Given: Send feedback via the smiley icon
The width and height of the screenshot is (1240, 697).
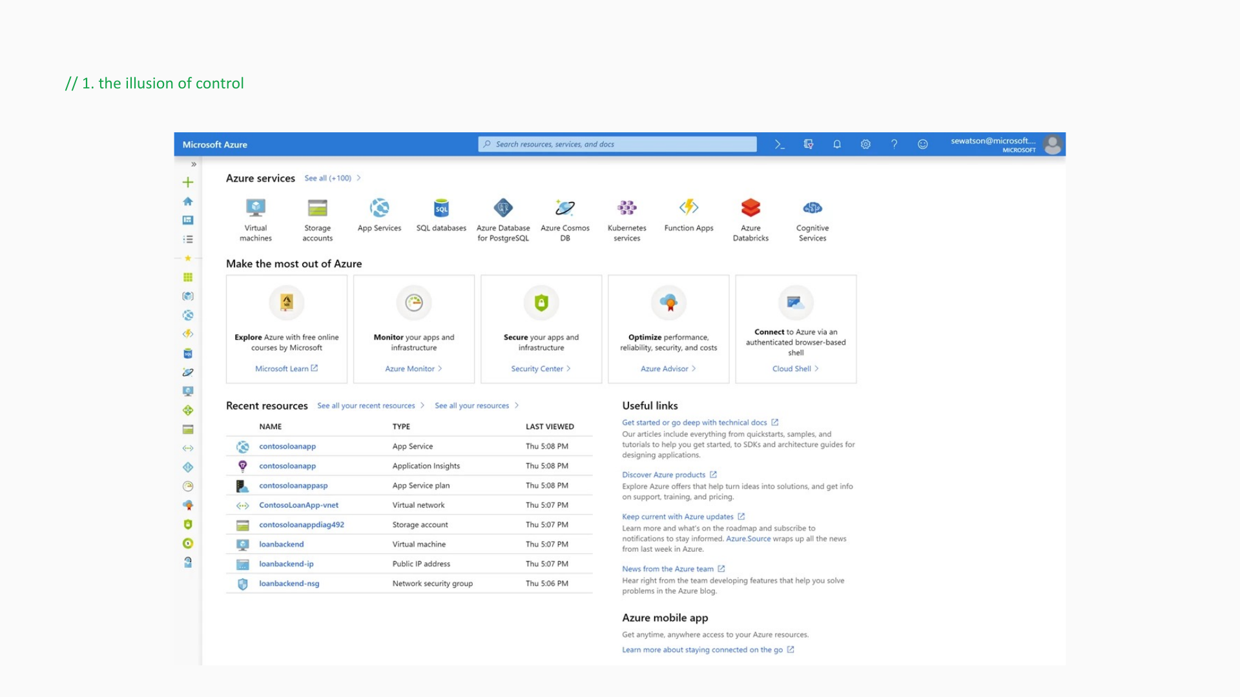Looking at the screenshot, I should coord(923,145).
